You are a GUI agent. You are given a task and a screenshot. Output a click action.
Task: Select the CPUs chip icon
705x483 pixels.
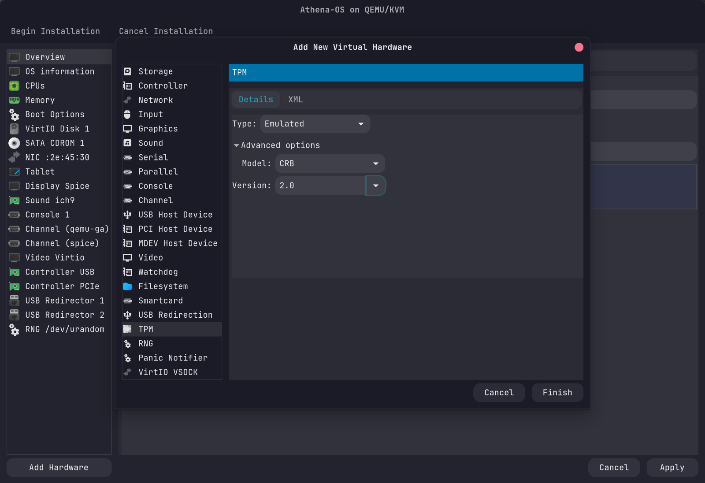coord(14,86)
